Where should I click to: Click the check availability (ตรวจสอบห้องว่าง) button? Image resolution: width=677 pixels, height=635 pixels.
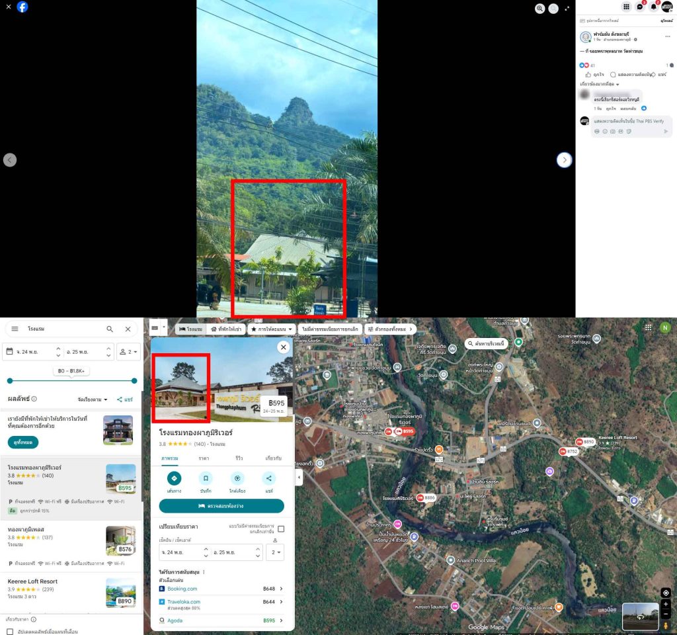(221, 506)
